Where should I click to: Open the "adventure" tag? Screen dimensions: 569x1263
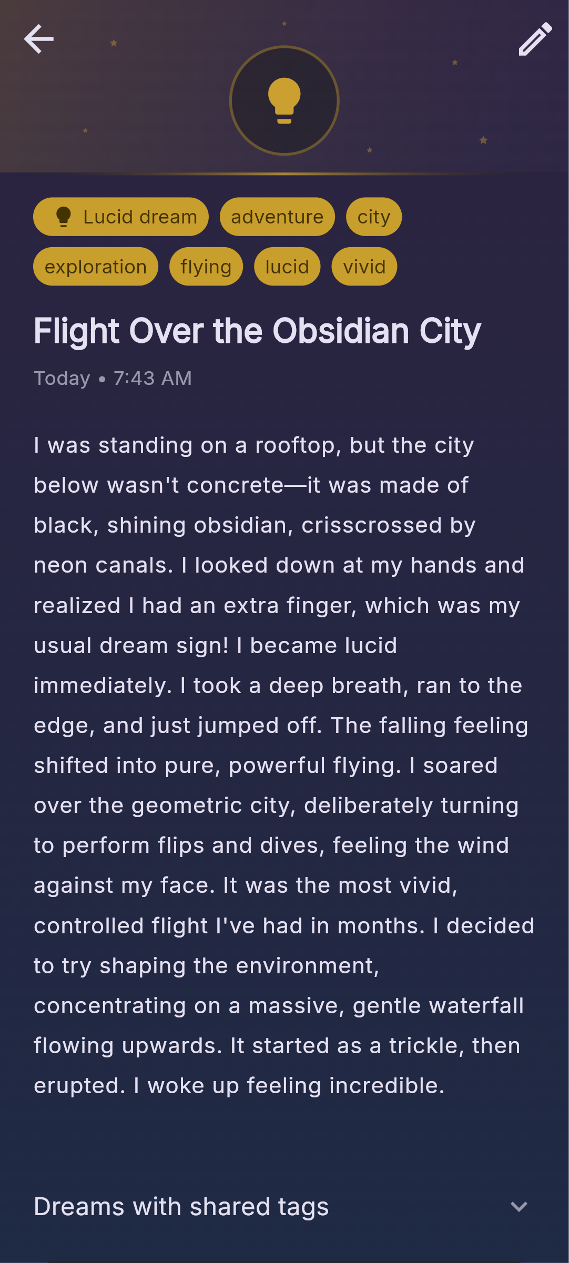click(277, 216)
